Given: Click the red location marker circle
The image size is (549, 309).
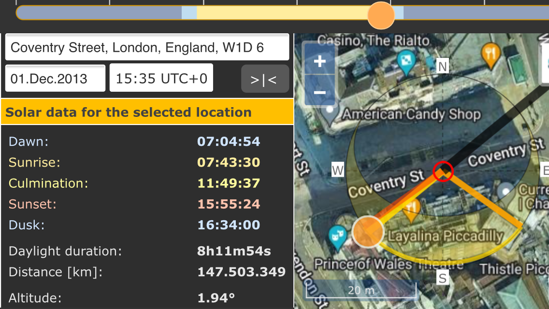Looking at the screenshot, I should point(443,171).
